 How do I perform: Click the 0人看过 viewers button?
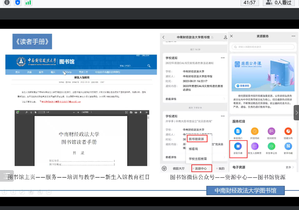click(x=279, y=3)
